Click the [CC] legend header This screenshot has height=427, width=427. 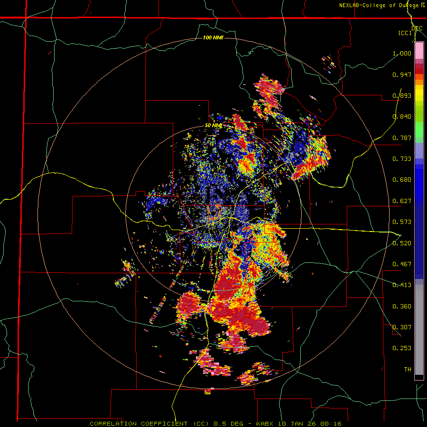pos(405,33)
